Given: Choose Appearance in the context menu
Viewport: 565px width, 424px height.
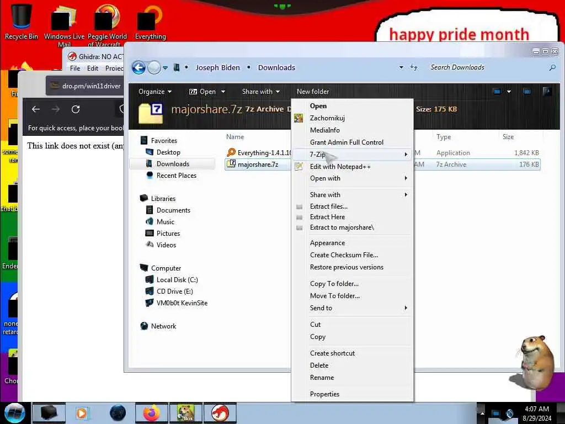Looking at the screenshot, I should coord(353,243).
